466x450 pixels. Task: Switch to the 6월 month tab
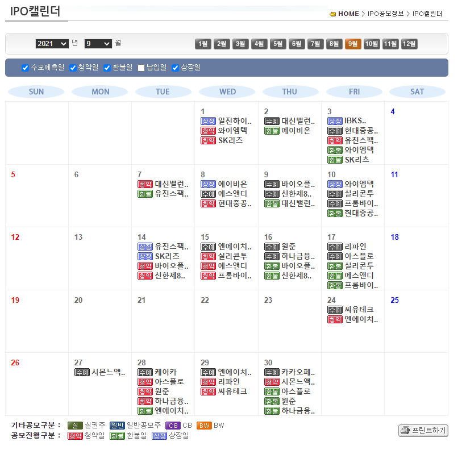(x=297, y=44)
